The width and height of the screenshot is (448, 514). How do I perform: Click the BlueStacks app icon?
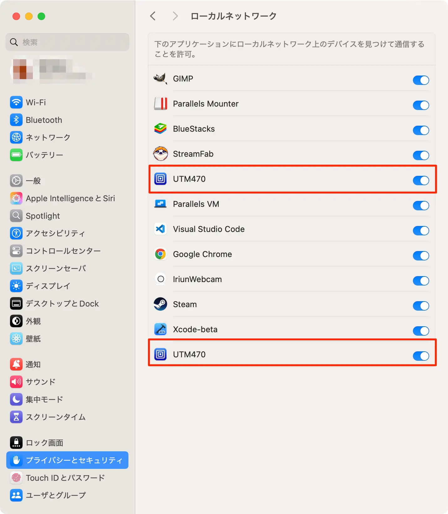tap(160, 128)
